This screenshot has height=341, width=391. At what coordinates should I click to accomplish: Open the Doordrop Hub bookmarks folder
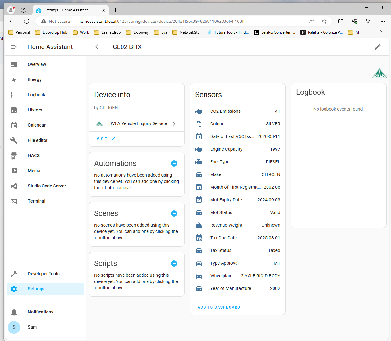point(51,32)
